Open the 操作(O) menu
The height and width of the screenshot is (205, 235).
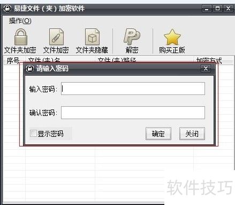click(x=20, y=21)
